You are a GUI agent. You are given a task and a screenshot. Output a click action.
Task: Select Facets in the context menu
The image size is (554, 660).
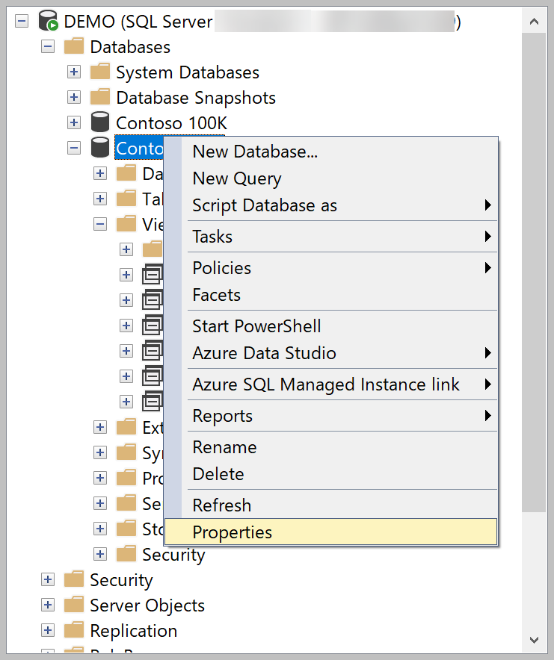click(x=330, y=295)
